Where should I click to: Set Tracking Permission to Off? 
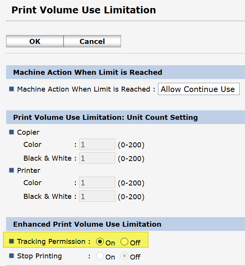click(x=124, y=242)
